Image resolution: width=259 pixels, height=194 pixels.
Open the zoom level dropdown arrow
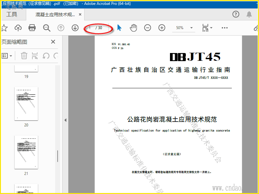tap(191, 28)
